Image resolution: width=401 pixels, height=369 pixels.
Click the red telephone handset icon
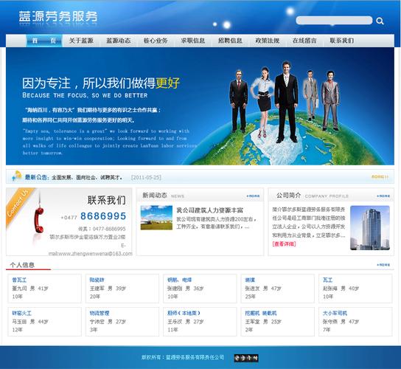pos(39,220)
